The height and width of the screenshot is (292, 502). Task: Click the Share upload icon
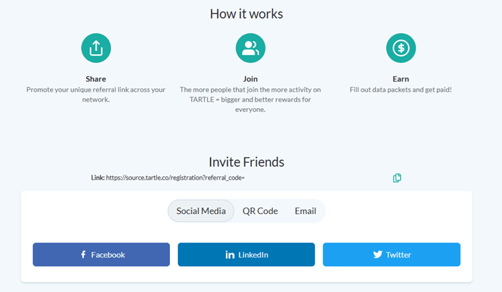[96, 48]
